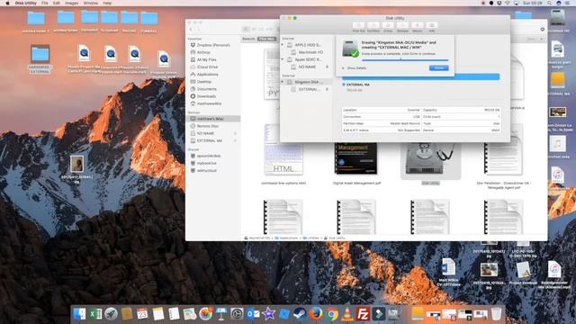The height and width of the screenshot is (324, 576).
Task: Eject EXTERNAL volume in Disk Utility sidebar
Action: [x=327, y=89]
